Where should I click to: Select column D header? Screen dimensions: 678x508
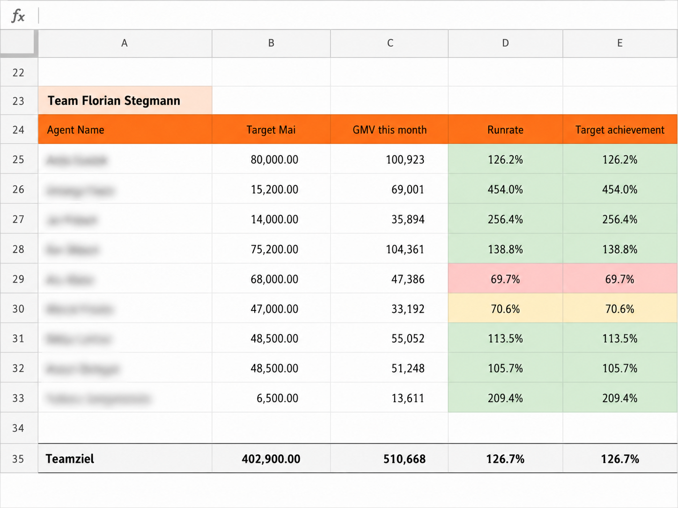(x=505, y=44)
